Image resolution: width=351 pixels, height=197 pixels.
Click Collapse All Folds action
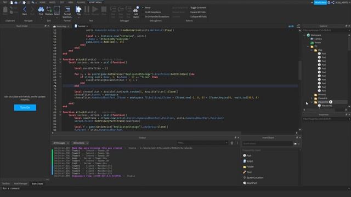click(199, 16)
